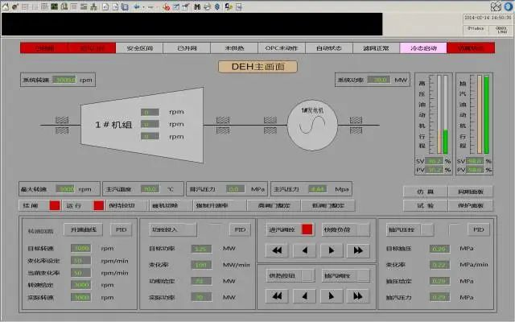Click the double-left arrow under 供热按钮
This screenshot has width=515, height=322.
278,295
